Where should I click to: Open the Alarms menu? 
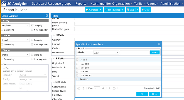(x=153, y=4)
